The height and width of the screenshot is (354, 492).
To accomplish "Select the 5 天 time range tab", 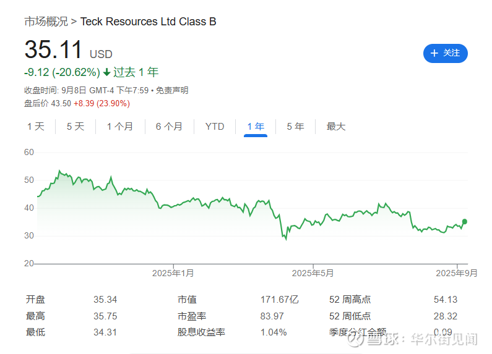I will tap(76, 127).
